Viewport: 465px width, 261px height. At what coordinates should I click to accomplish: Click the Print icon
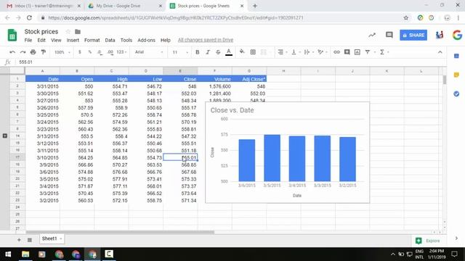(x=33, y=52)
